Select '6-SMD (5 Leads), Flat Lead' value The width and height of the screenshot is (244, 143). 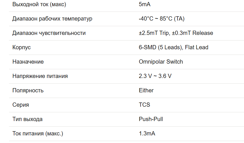174,48
